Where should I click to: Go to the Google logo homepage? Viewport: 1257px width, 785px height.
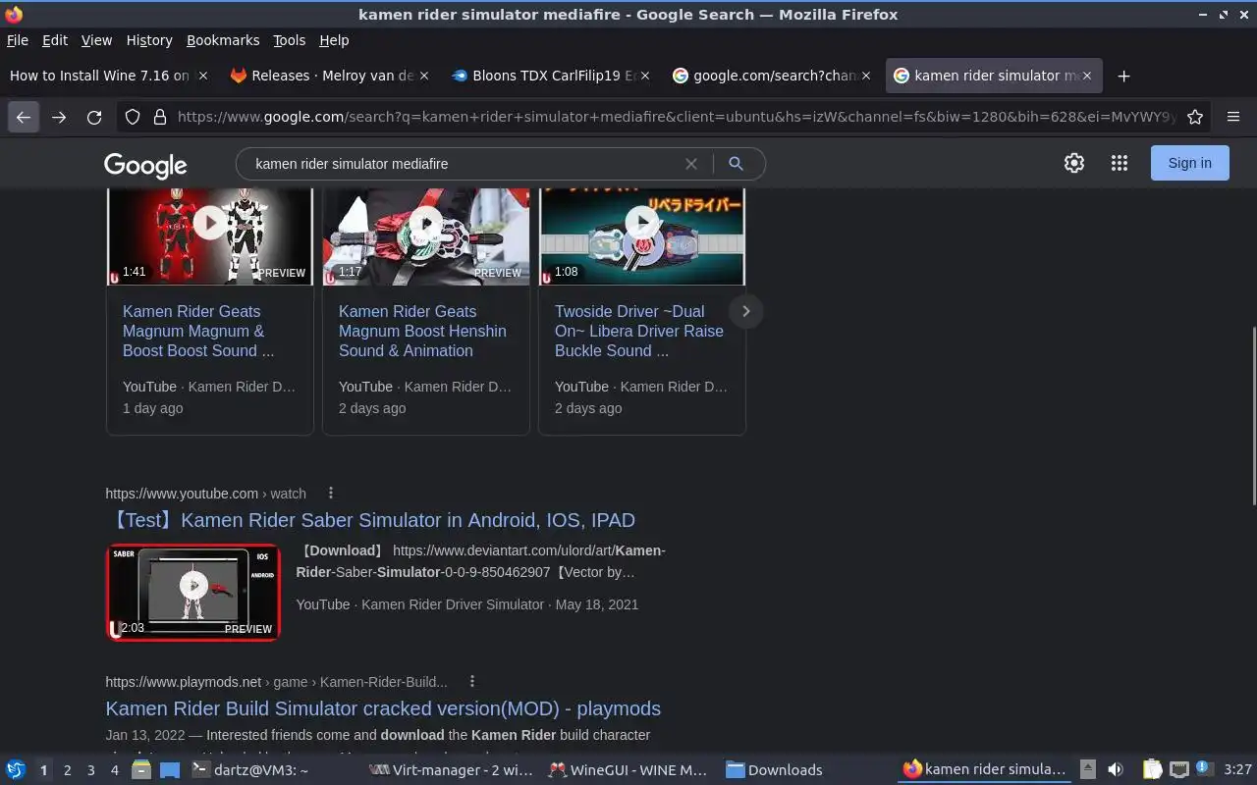point(145,165)
